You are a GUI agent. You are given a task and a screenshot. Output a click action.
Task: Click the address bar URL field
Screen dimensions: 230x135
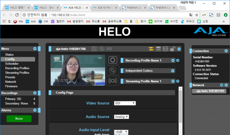click(110, 15)
